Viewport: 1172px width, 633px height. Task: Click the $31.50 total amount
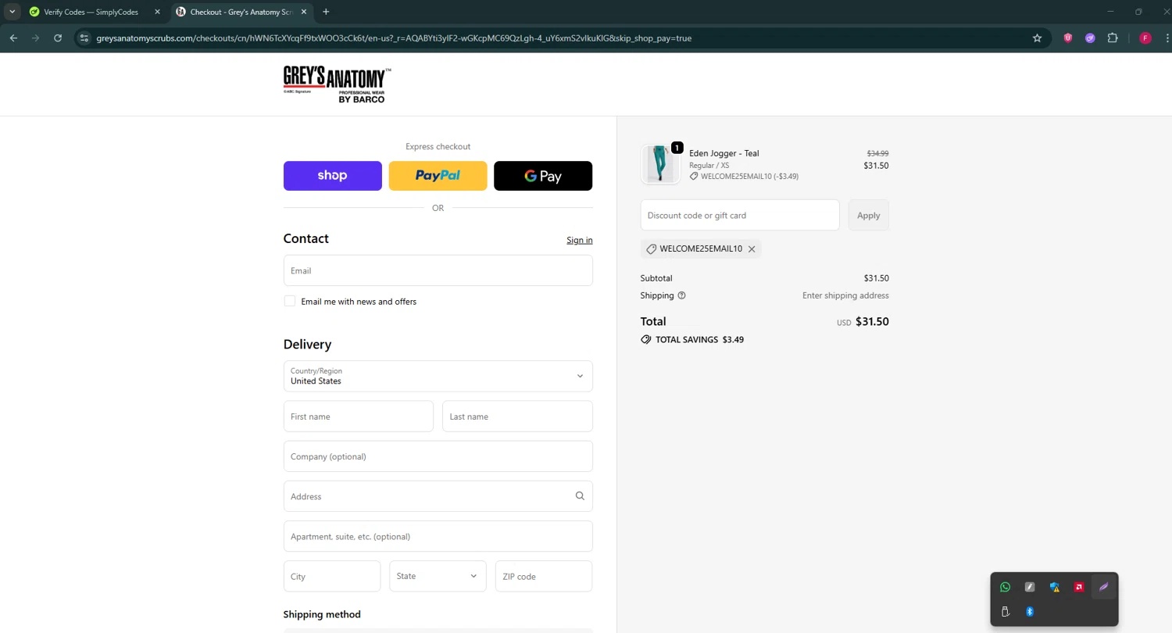click(x=872, y=321)
